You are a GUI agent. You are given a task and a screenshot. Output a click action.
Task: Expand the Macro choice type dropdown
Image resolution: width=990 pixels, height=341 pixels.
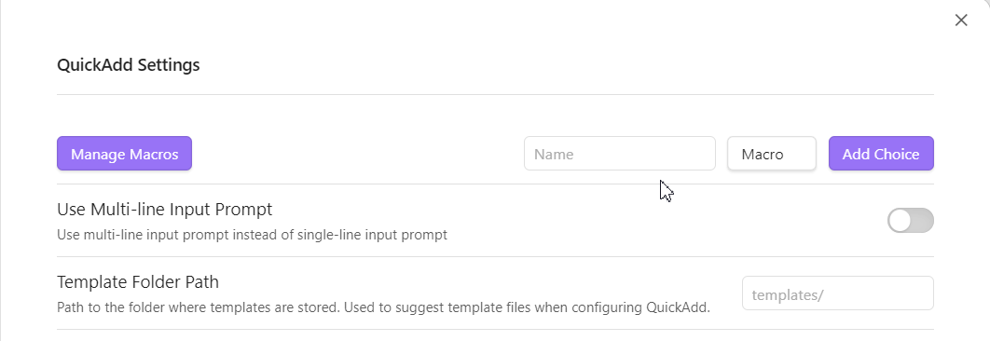coord(772,154)
